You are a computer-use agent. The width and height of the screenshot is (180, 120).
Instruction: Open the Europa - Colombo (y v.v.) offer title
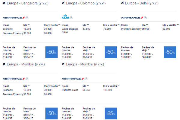[85, 3]
